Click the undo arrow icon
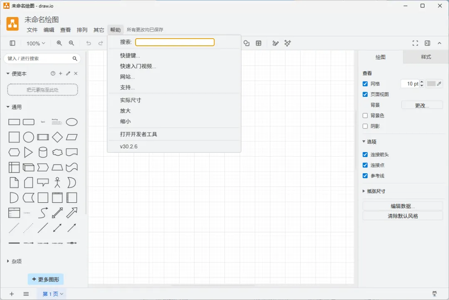Screen dimensions: 449x300 tap(89, 43)
